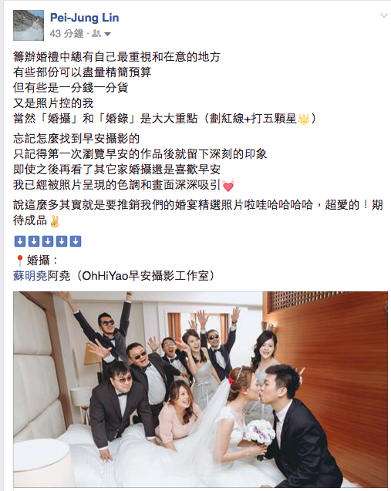Open the post options chevron menu
This screenshot has height=491, width=391.
pos(384,15)
